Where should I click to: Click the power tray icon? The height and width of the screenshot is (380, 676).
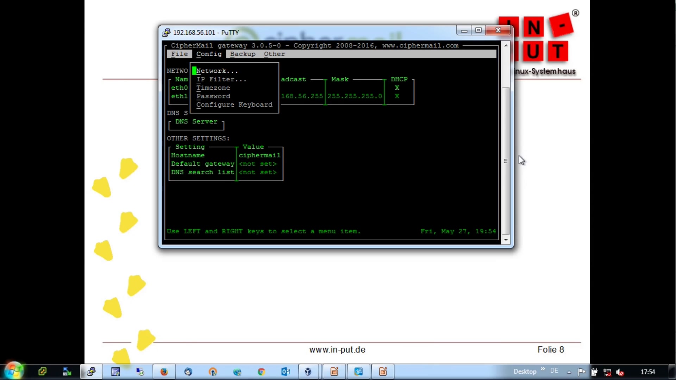coord(594,372)
